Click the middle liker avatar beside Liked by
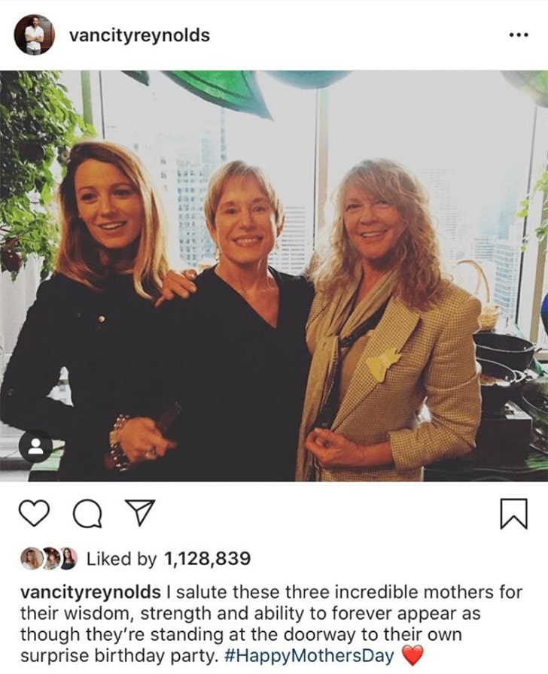This screenshot has height=674, width=548. 50,559
